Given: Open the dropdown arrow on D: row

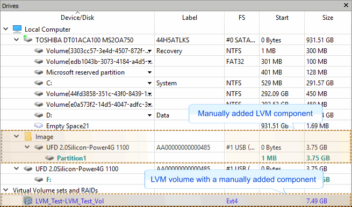Looking at the screenshot, I should (x=149, y=115).
